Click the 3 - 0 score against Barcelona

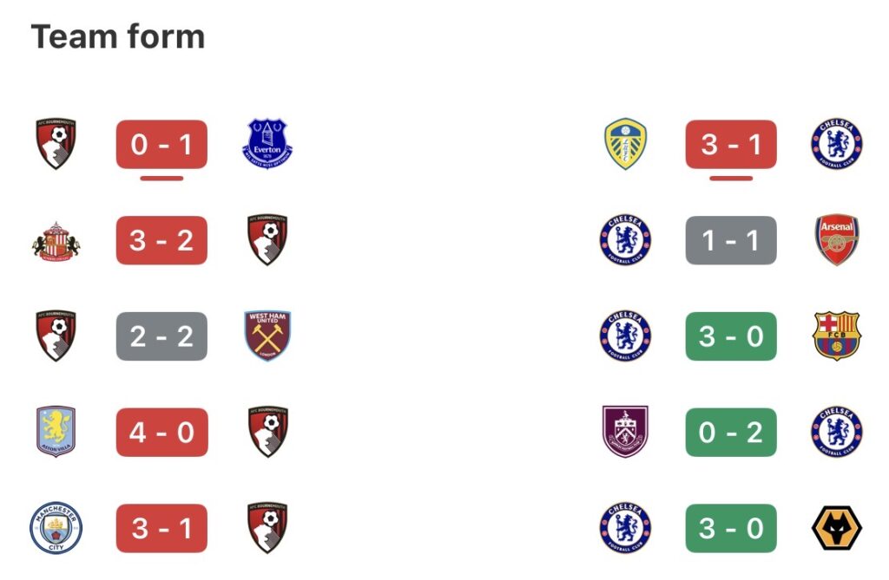(x=731, y=336)
